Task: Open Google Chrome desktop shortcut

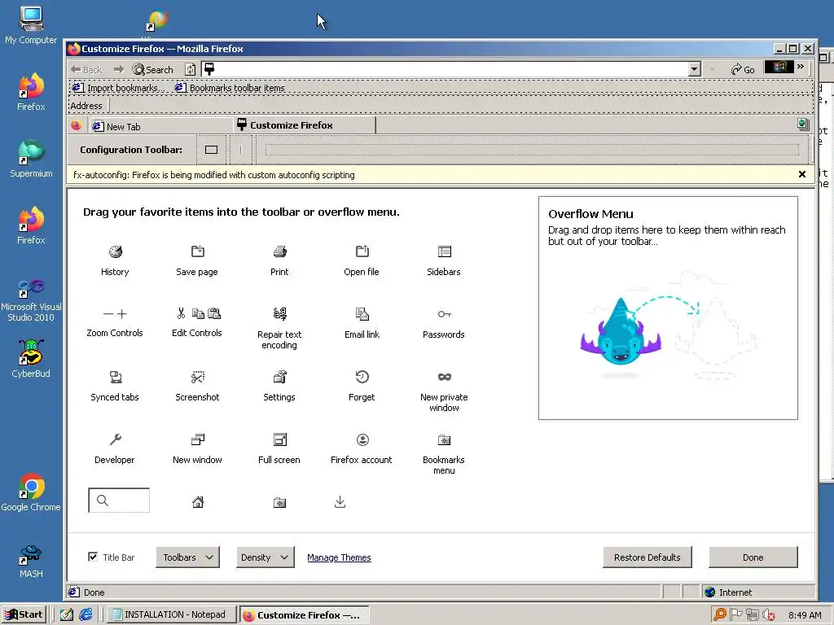Action: click(x=31, y=492)
